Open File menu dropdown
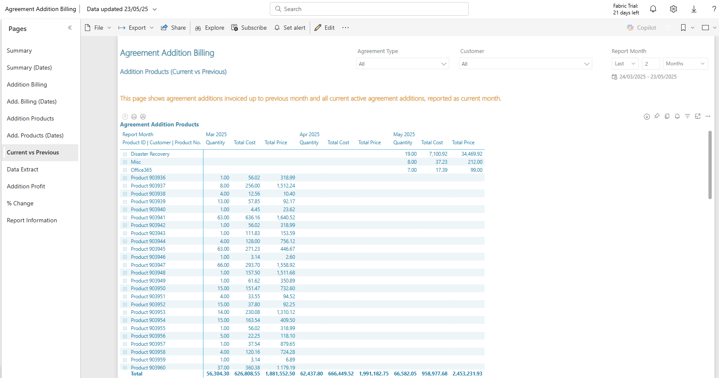This screenshot has height=378, width=719. click(x=98, y=28)
